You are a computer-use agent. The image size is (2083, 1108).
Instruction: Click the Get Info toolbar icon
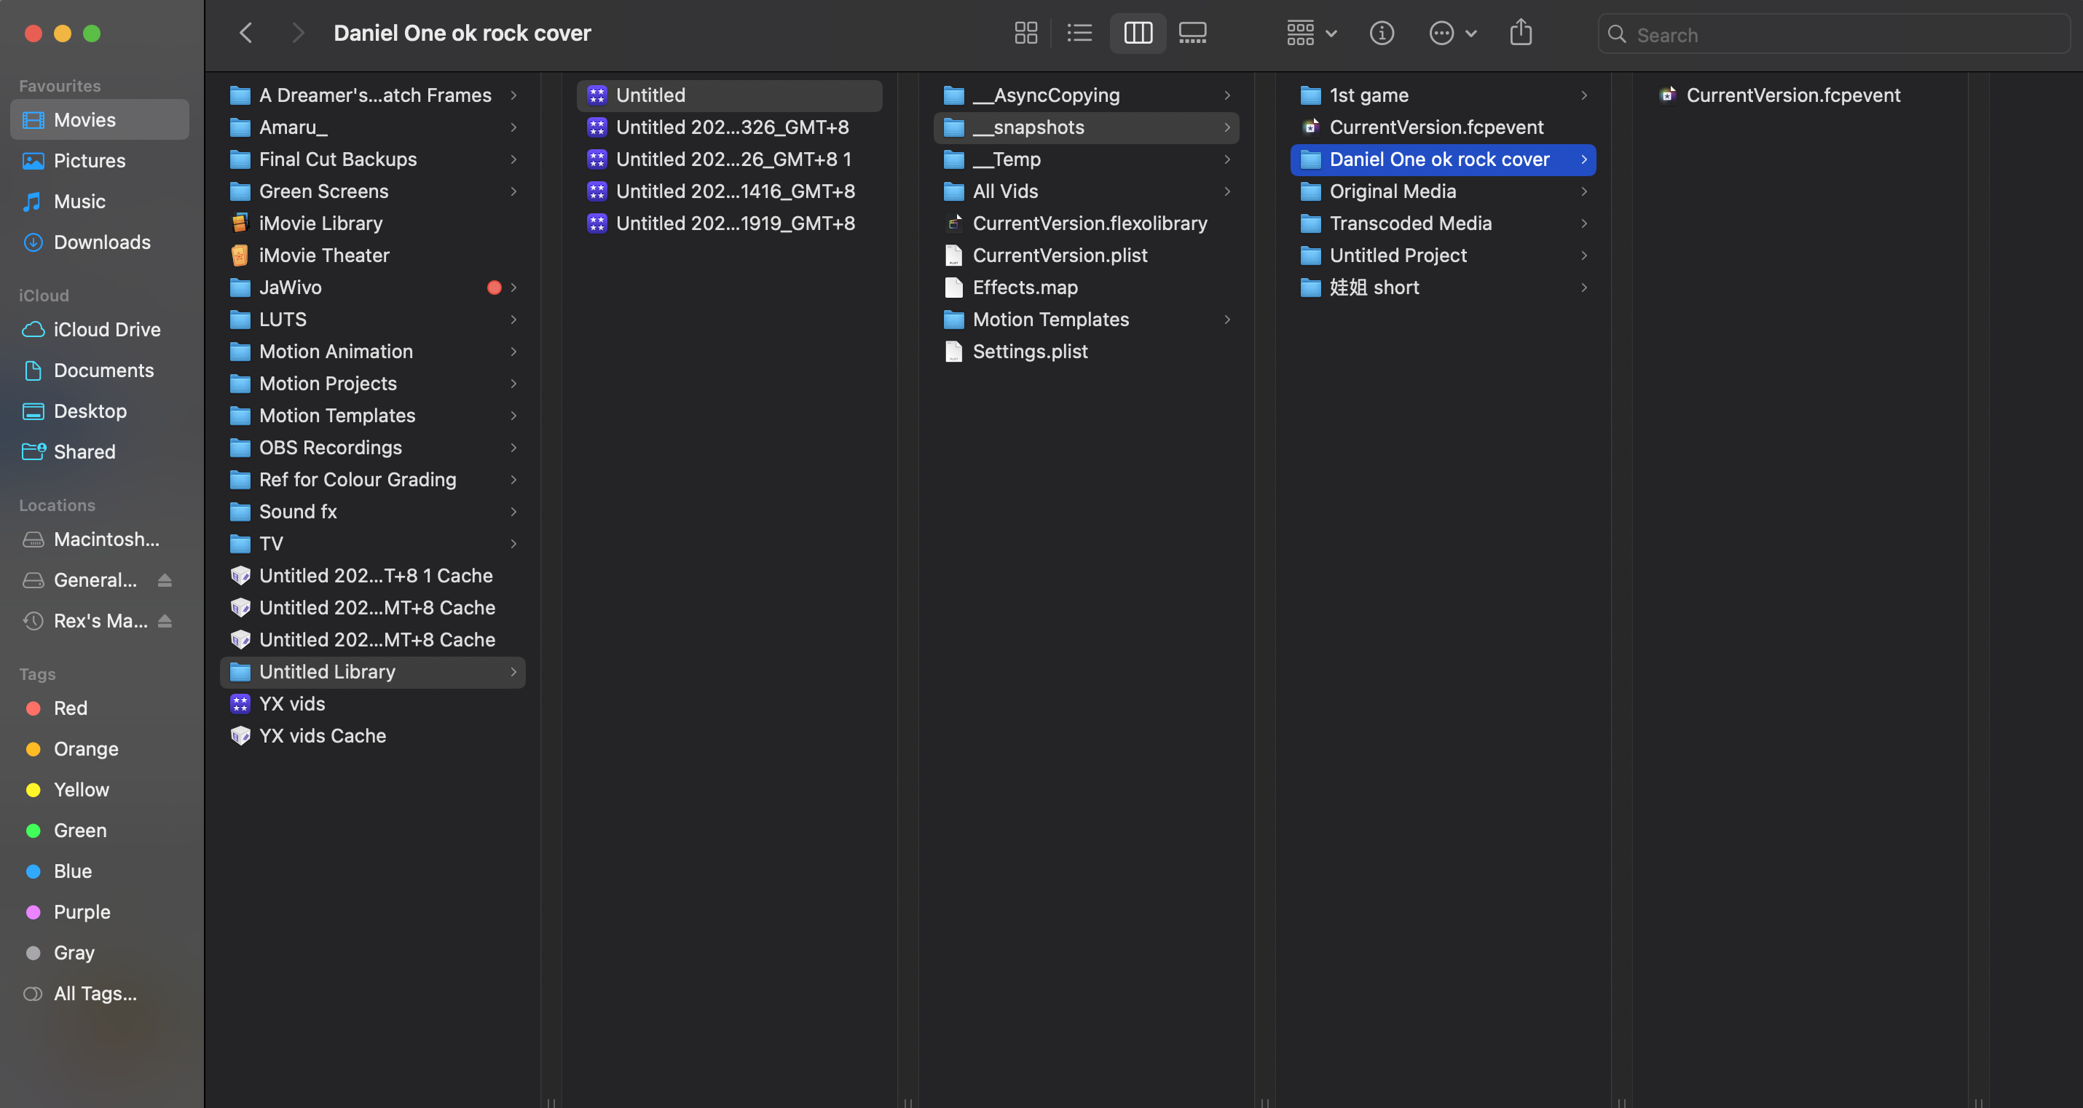pyautogui.click(x=1381, y=33)
